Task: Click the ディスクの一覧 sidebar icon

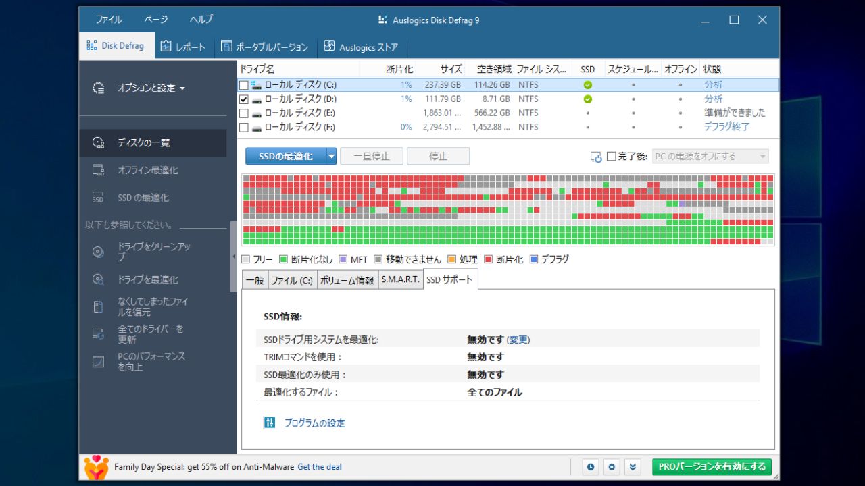Action: tap(99, 143)
